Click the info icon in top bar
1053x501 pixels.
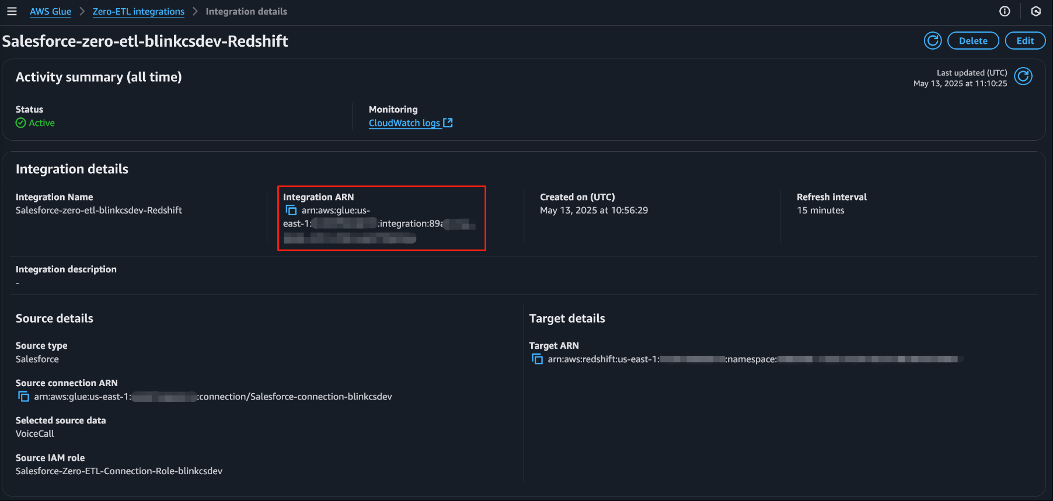click(x=1005, y=11)
